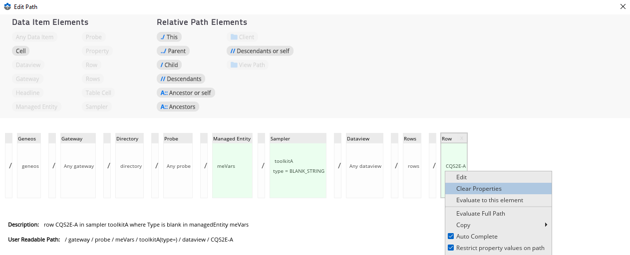Choose Clear Properties from context menu

(x=479, y=189)
